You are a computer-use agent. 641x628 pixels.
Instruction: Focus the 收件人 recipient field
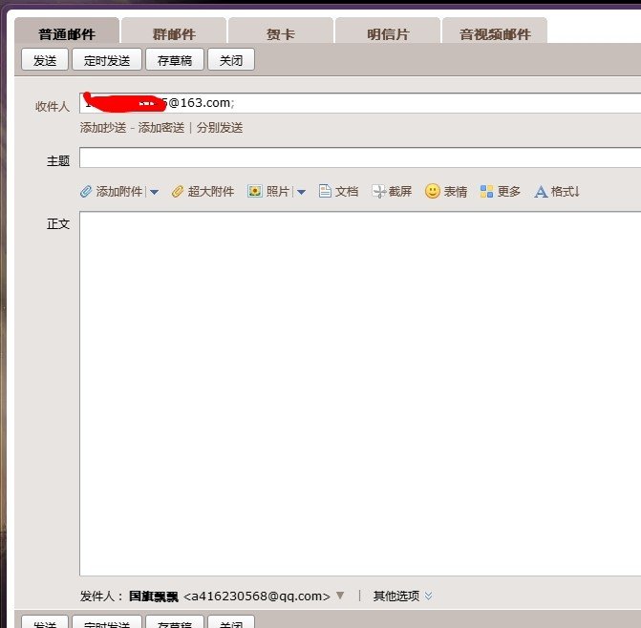(360, 103)
